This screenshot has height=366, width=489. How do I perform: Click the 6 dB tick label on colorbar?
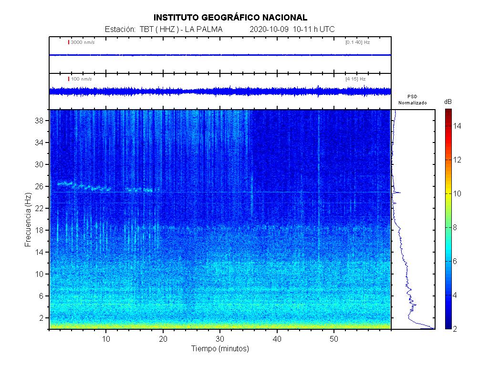(456, 261)
